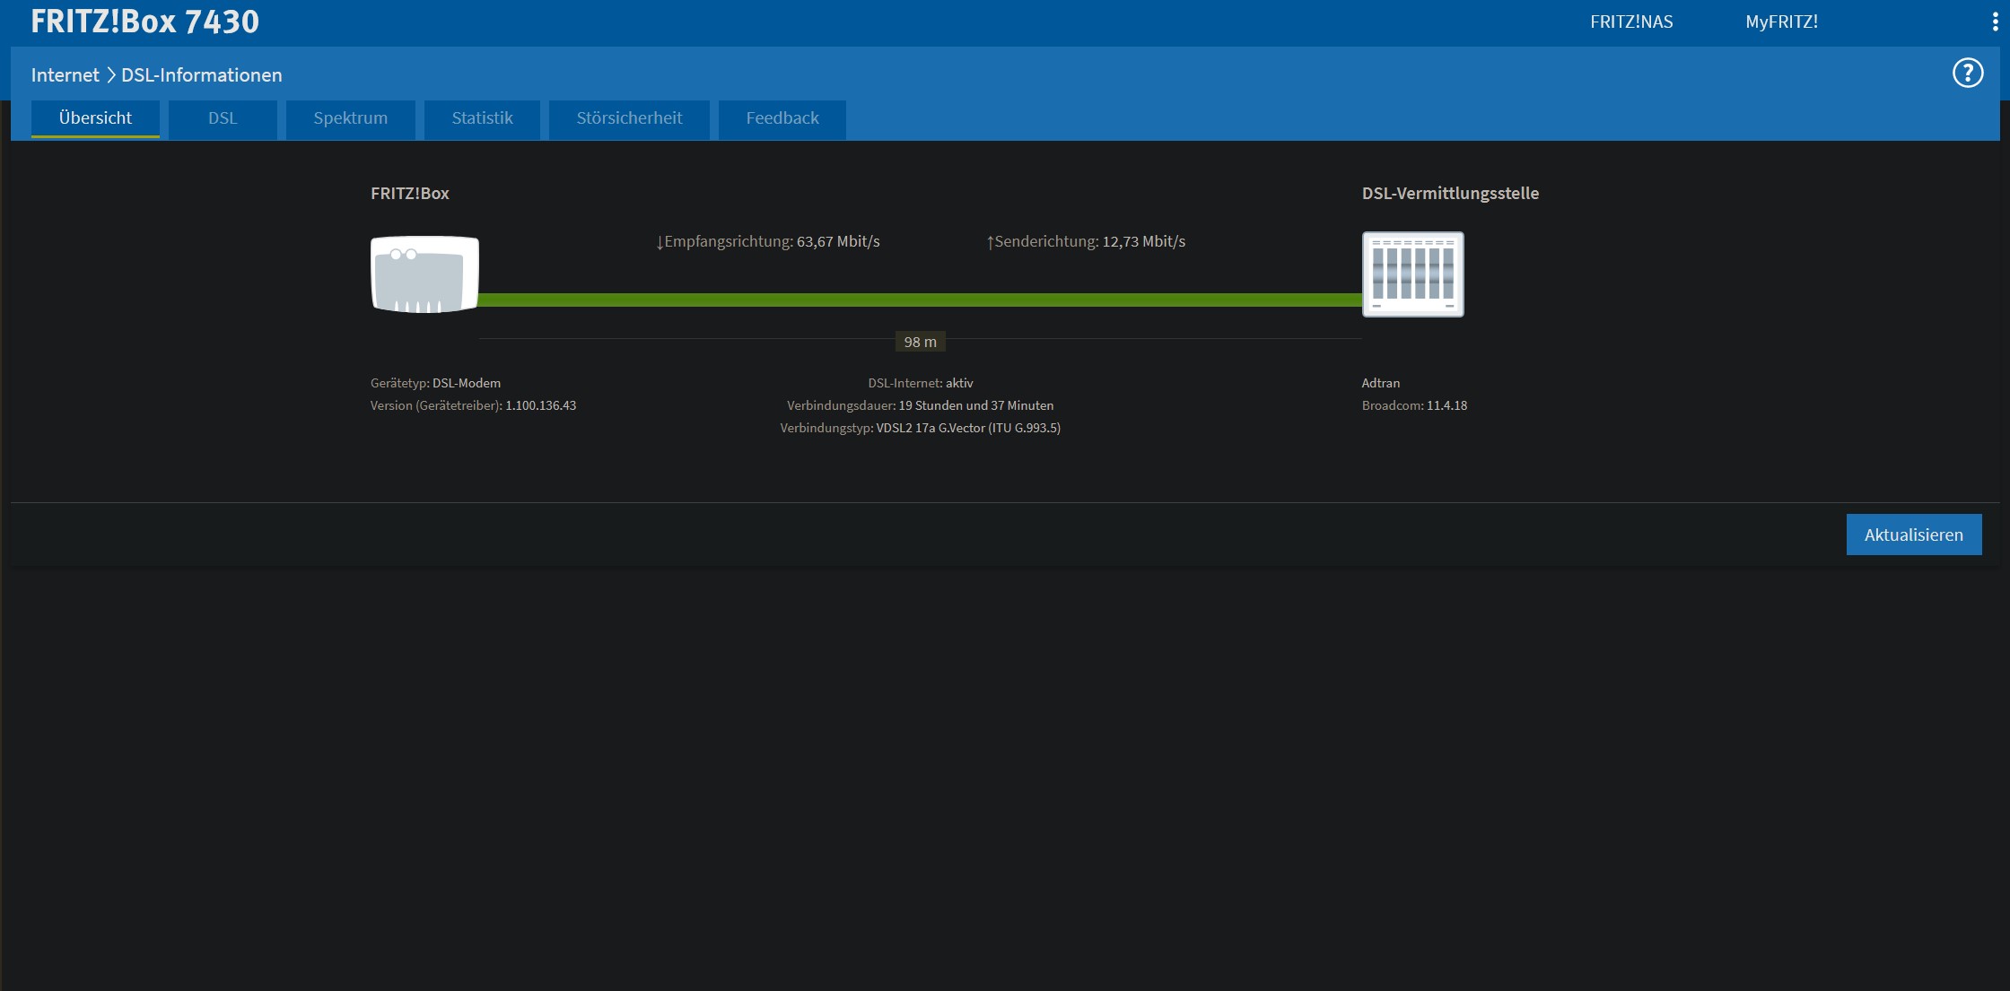Viewport: 2010px width, 991px height.
Task: Click the FRITZ!Box 7430 logo title
Action: coord(144,22)
